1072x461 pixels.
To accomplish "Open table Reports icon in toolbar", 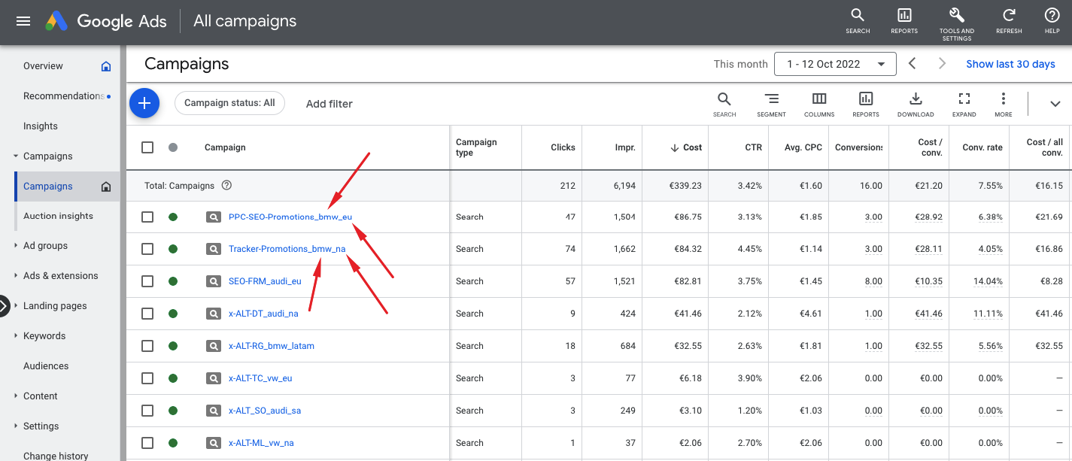I will pyautogui.click(x=866, y=105).
